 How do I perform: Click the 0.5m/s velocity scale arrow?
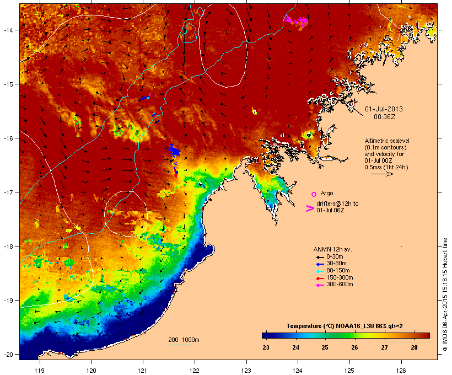[382, 174]
